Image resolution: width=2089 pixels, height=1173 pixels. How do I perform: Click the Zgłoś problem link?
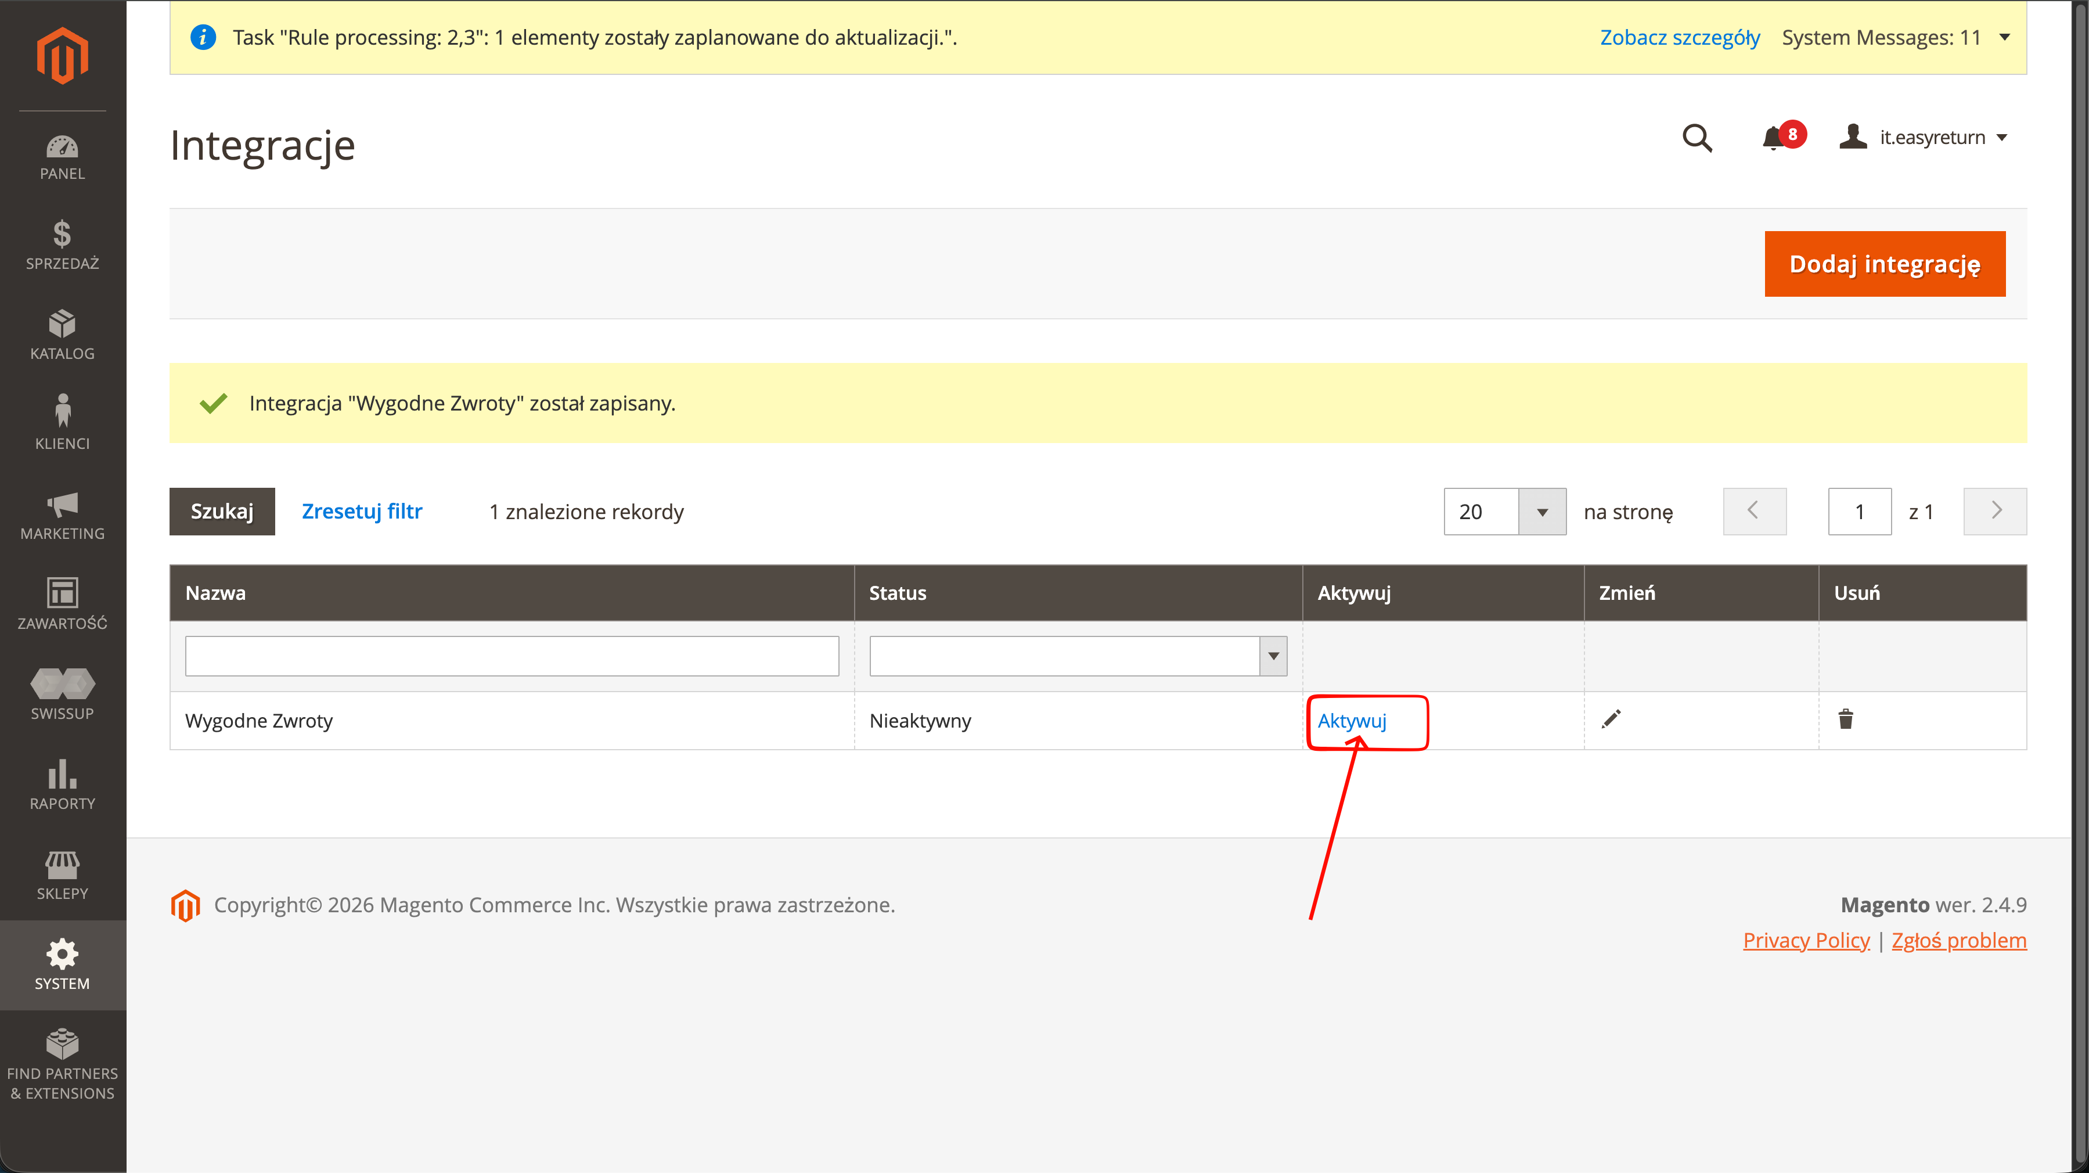click(1958, 940)
